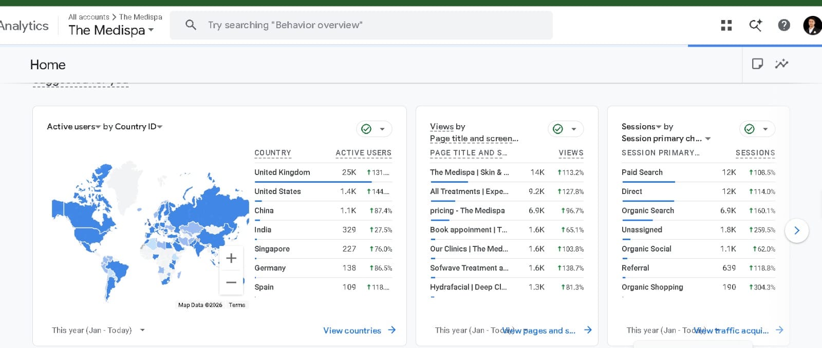Click the arrow beside View pages and screens
Viewport: 822px width, 348px height.
coord(588,330)
